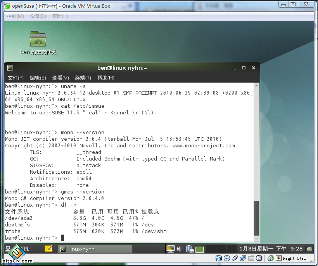Click VirtualBox mouse integration status icon
This screenshot has height=266, width=318.
[271, 258]
